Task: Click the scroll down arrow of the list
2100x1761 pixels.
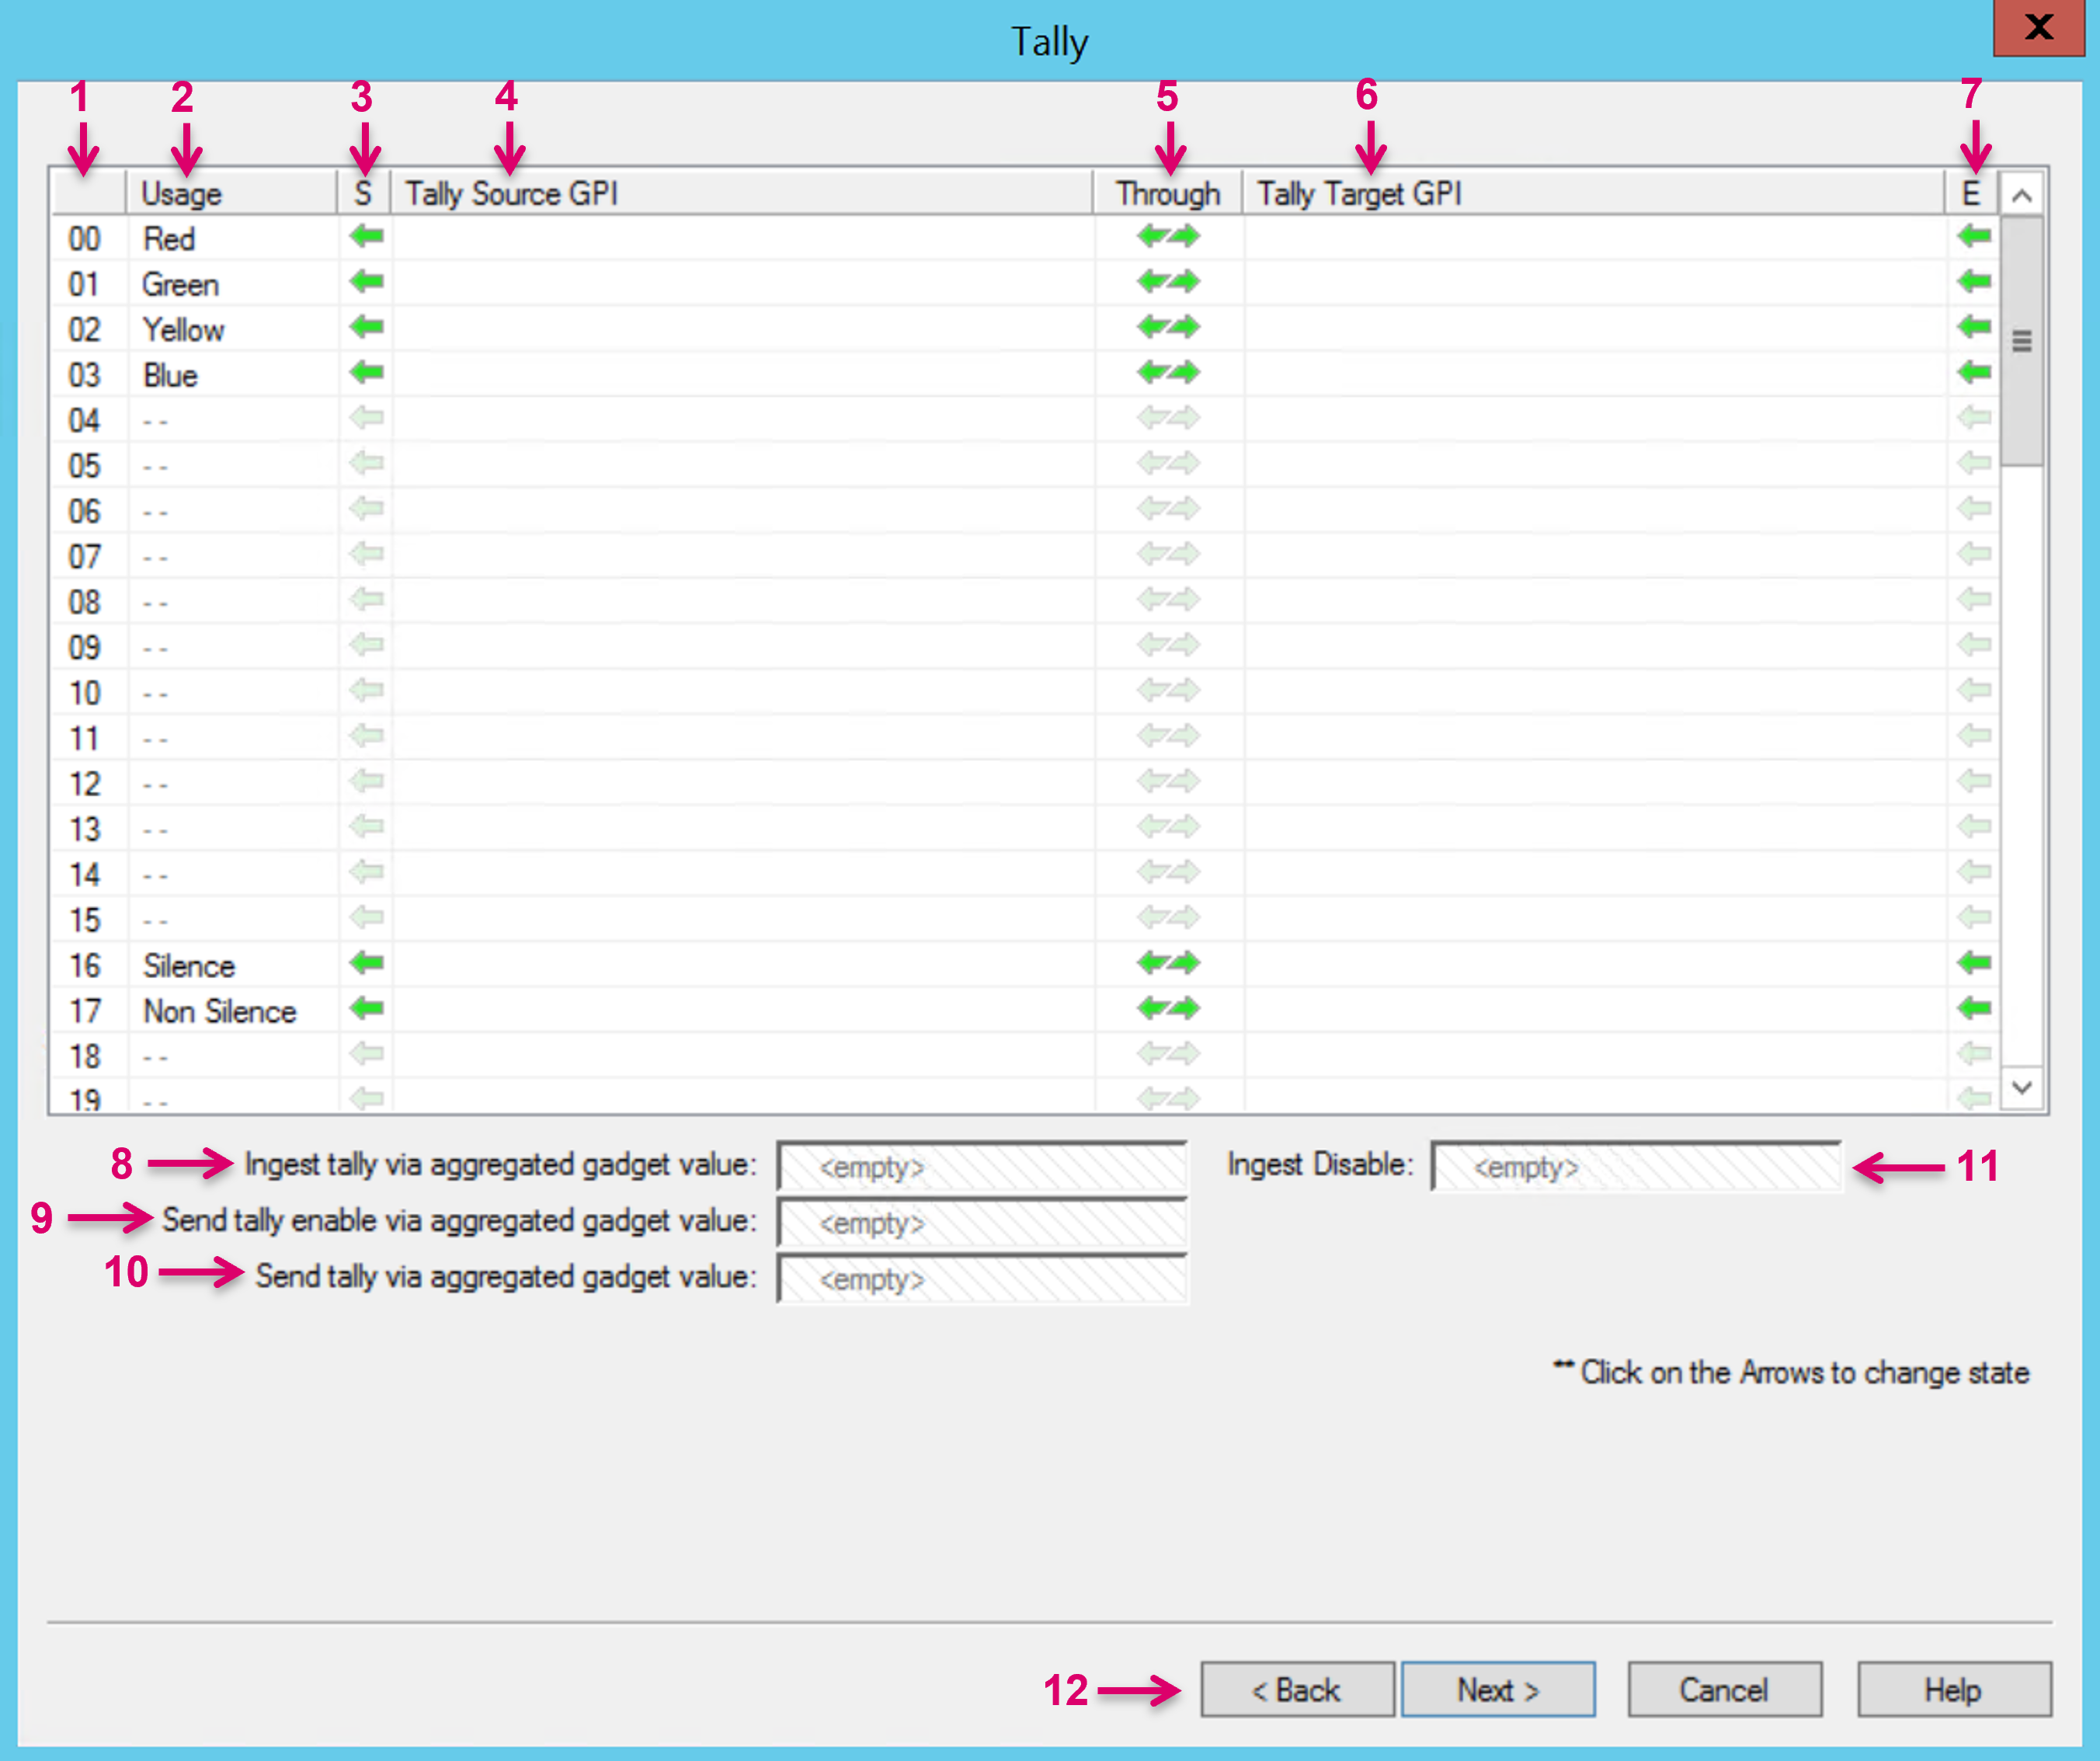Action: [x=2021, y=1087]
